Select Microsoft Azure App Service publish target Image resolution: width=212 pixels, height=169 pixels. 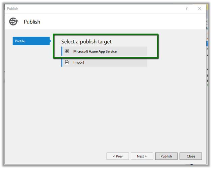click(x=104, y=51)
